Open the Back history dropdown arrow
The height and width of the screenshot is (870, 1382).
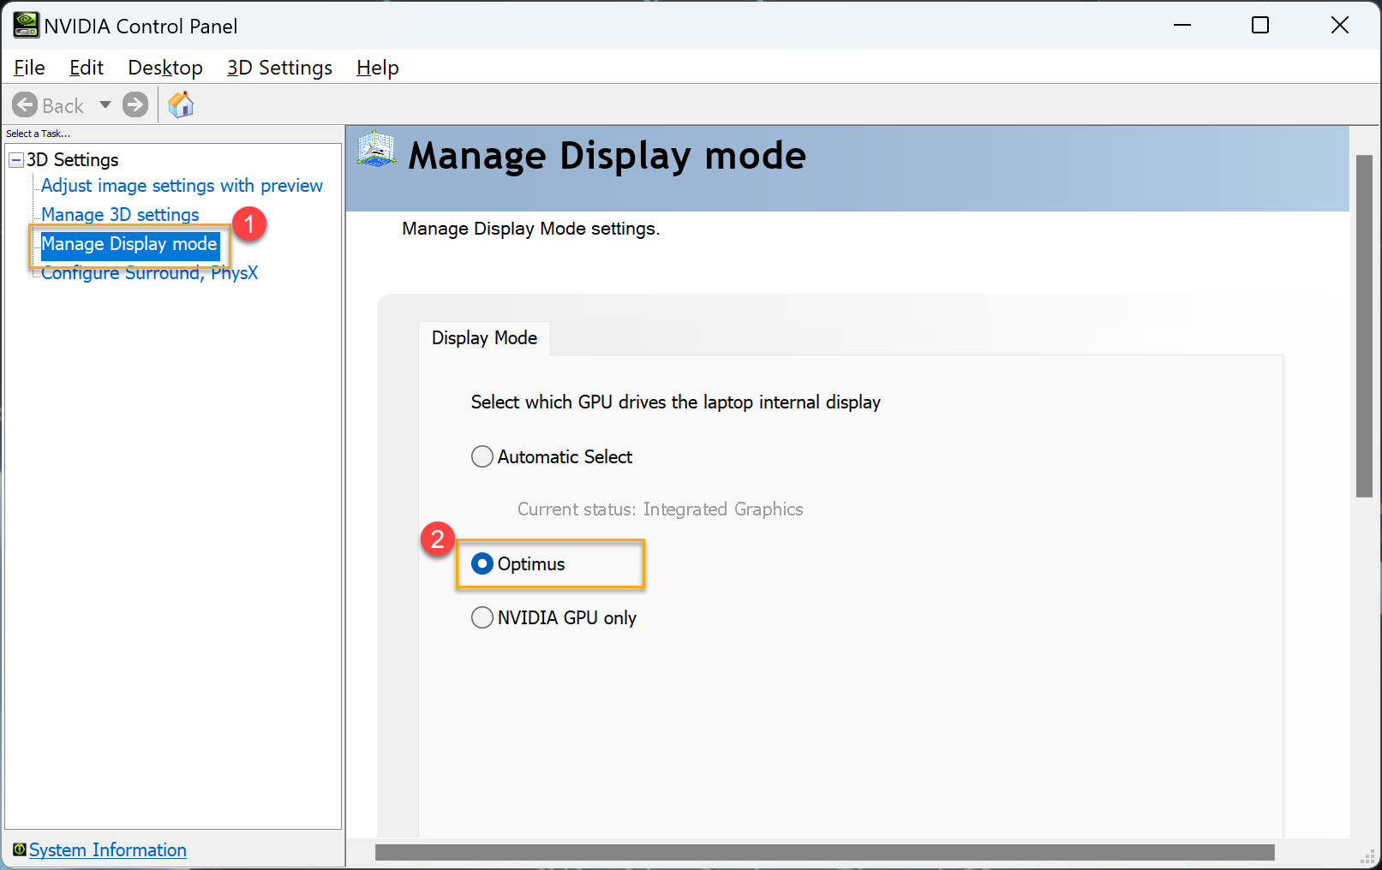(x=105, y=105)
